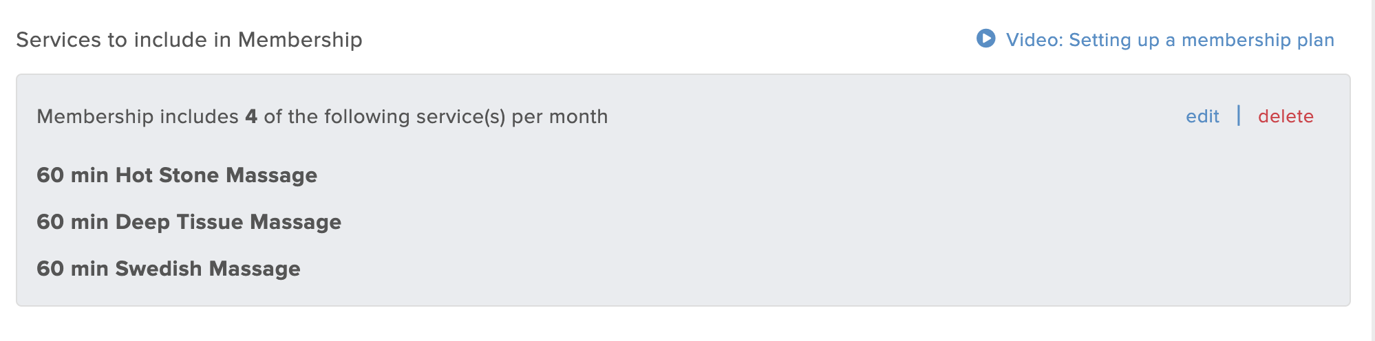Viewport: 1375px width, 341px height.
Task: Select the 60 min Deep Tissue Massage service
Action: point(189,222)
